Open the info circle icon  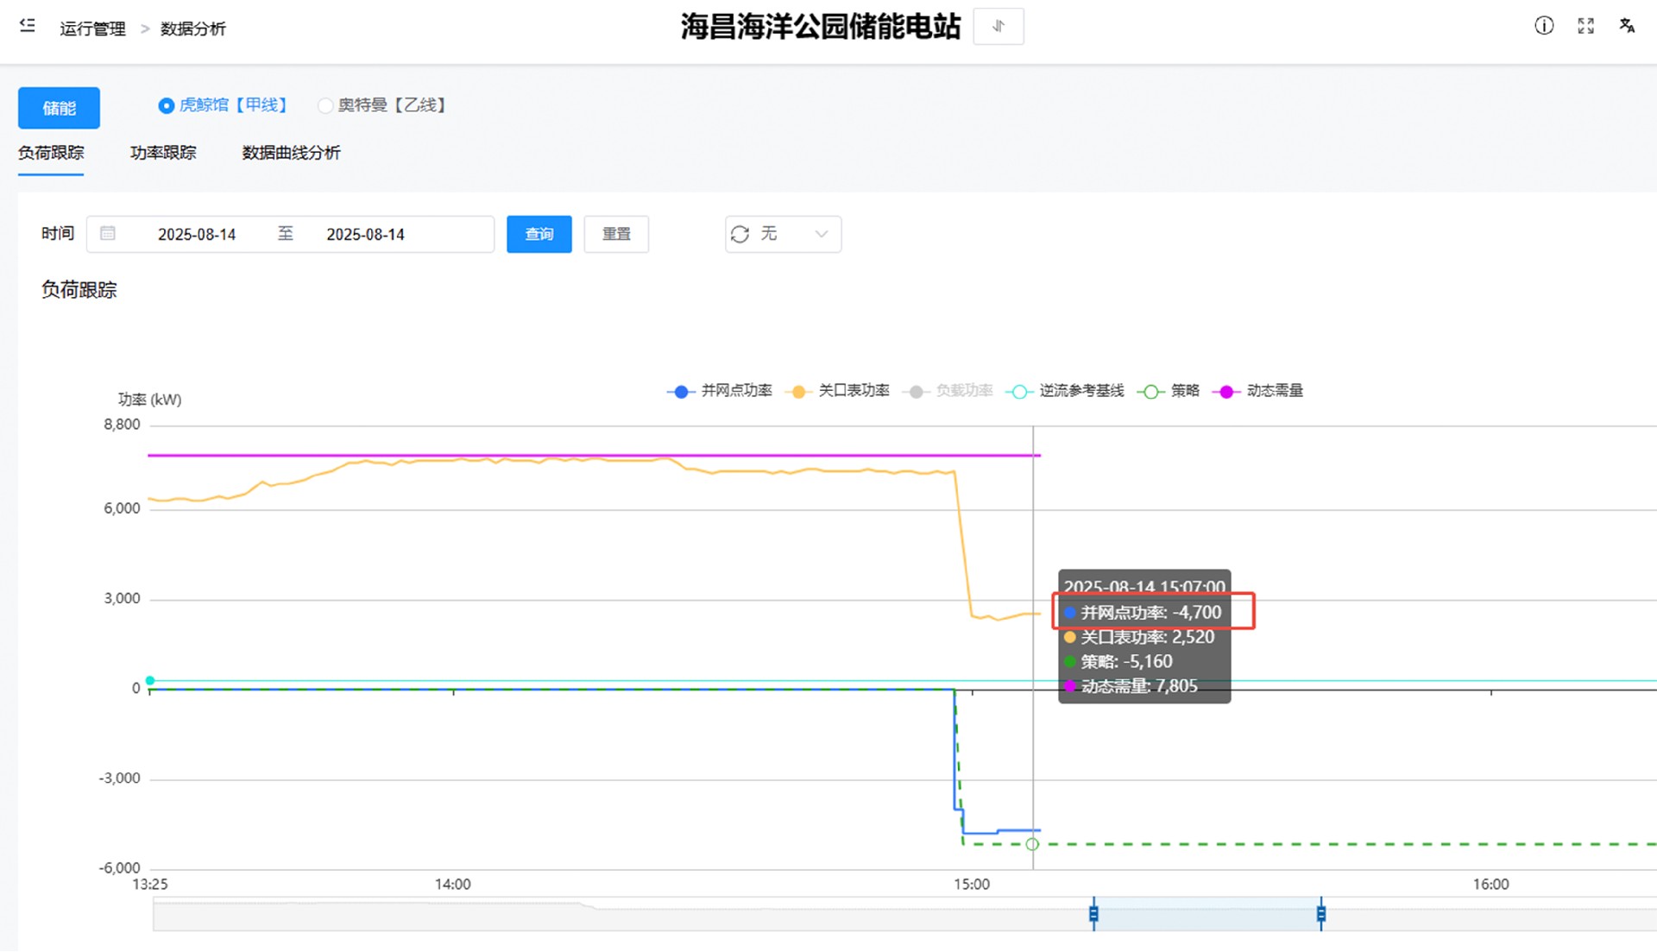[x=1544, y=26]
